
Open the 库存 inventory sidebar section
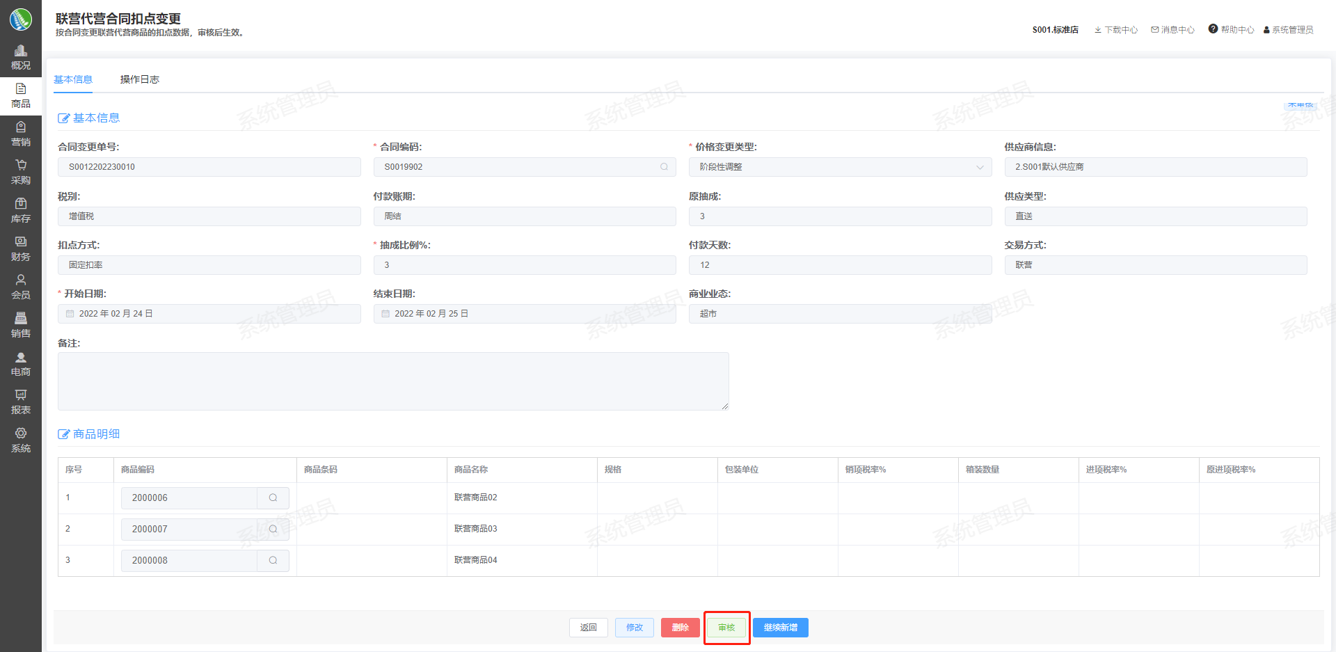21,211
